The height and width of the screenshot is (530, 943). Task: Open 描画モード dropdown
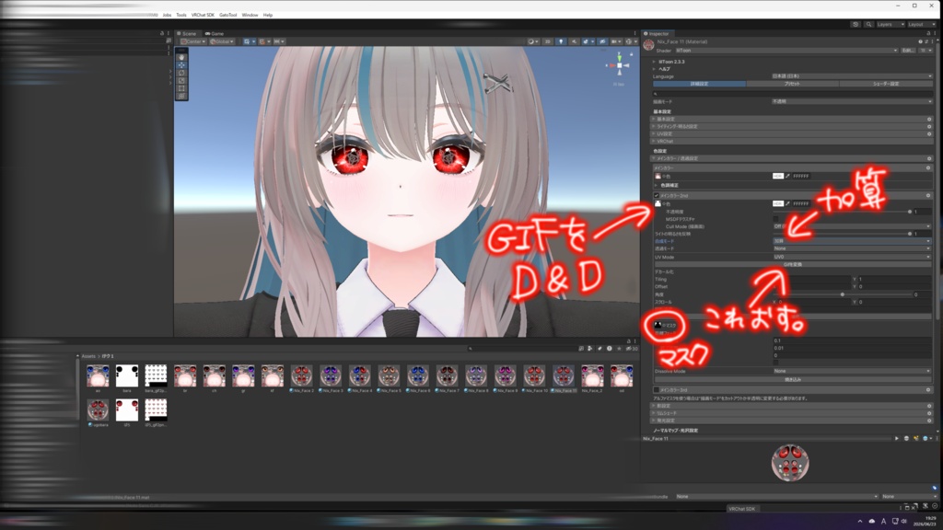click(852, 101)
